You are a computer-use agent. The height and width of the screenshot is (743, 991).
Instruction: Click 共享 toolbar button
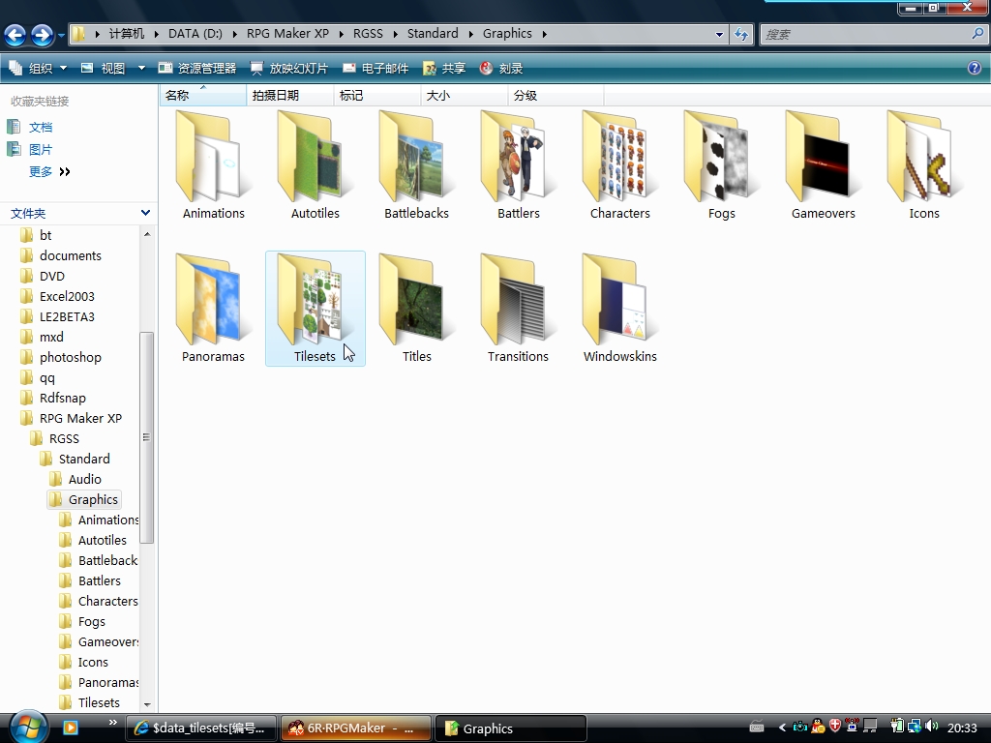(x=444, y=69)
